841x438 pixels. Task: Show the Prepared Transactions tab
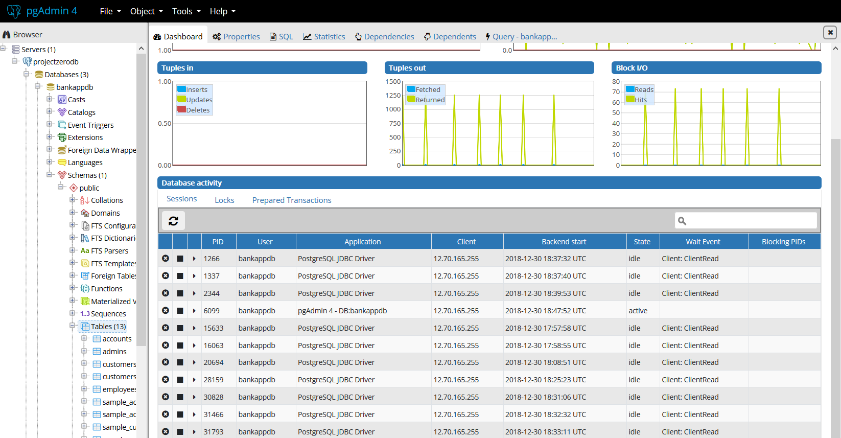tap(291, 200)
